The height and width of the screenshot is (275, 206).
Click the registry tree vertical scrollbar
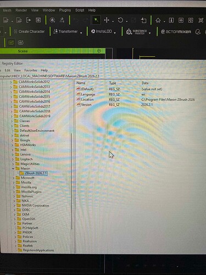tap(71, 181)
